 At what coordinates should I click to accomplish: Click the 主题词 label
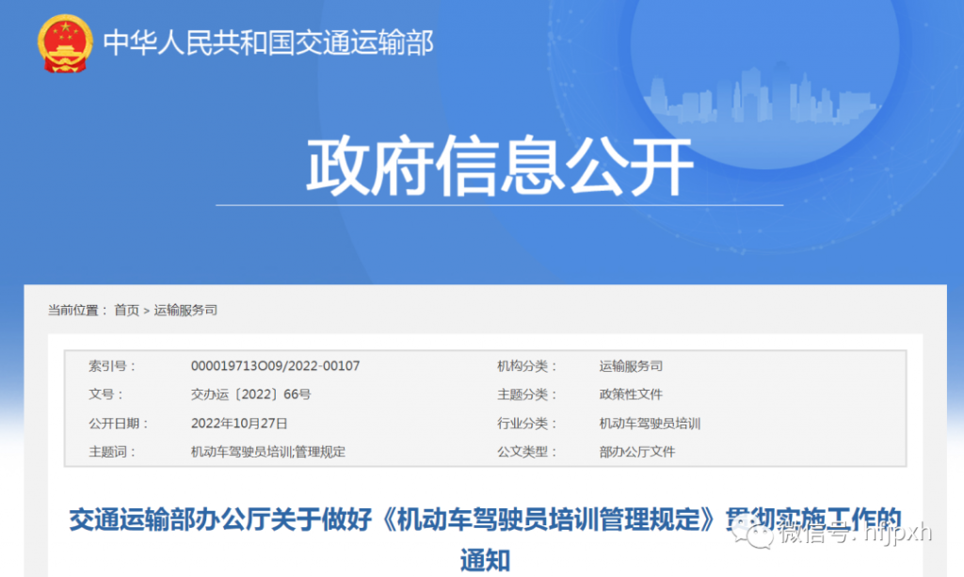pyautogui.click(x=111, y=452)
